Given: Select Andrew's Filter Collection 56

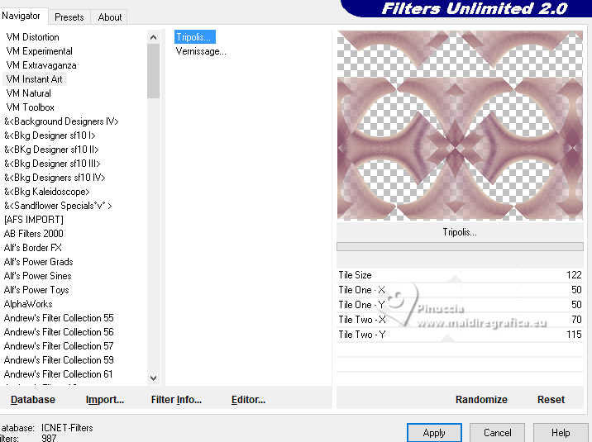Looking at the screenshot, I should pos(59,332).
